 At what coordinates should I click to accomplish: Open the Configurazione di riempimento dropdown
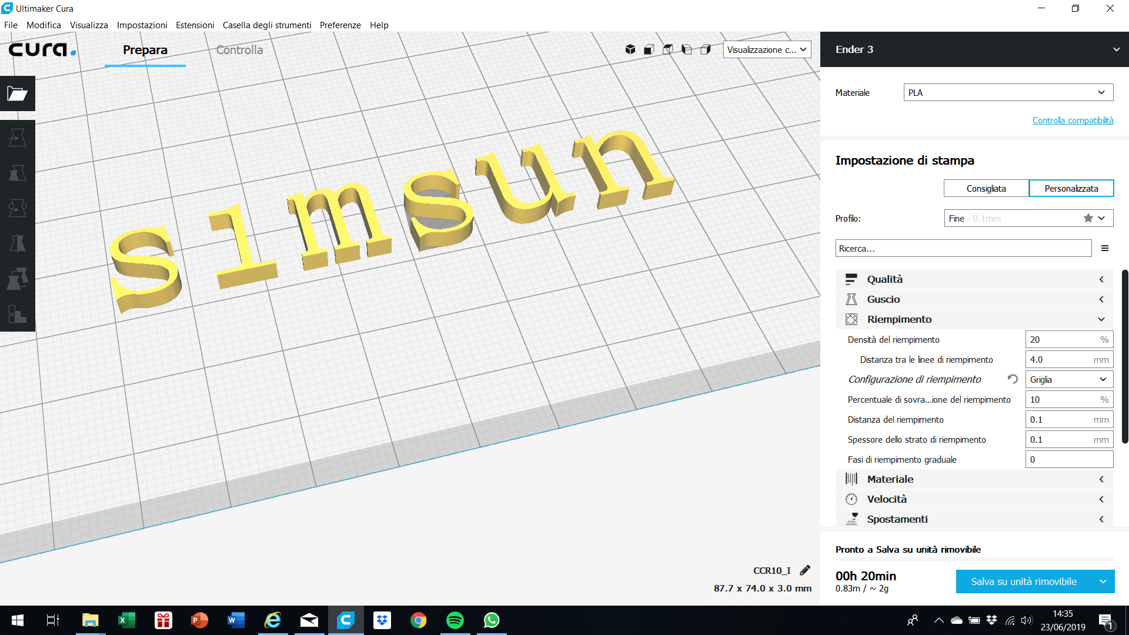pyautogui.click(x=1068, y=379)
